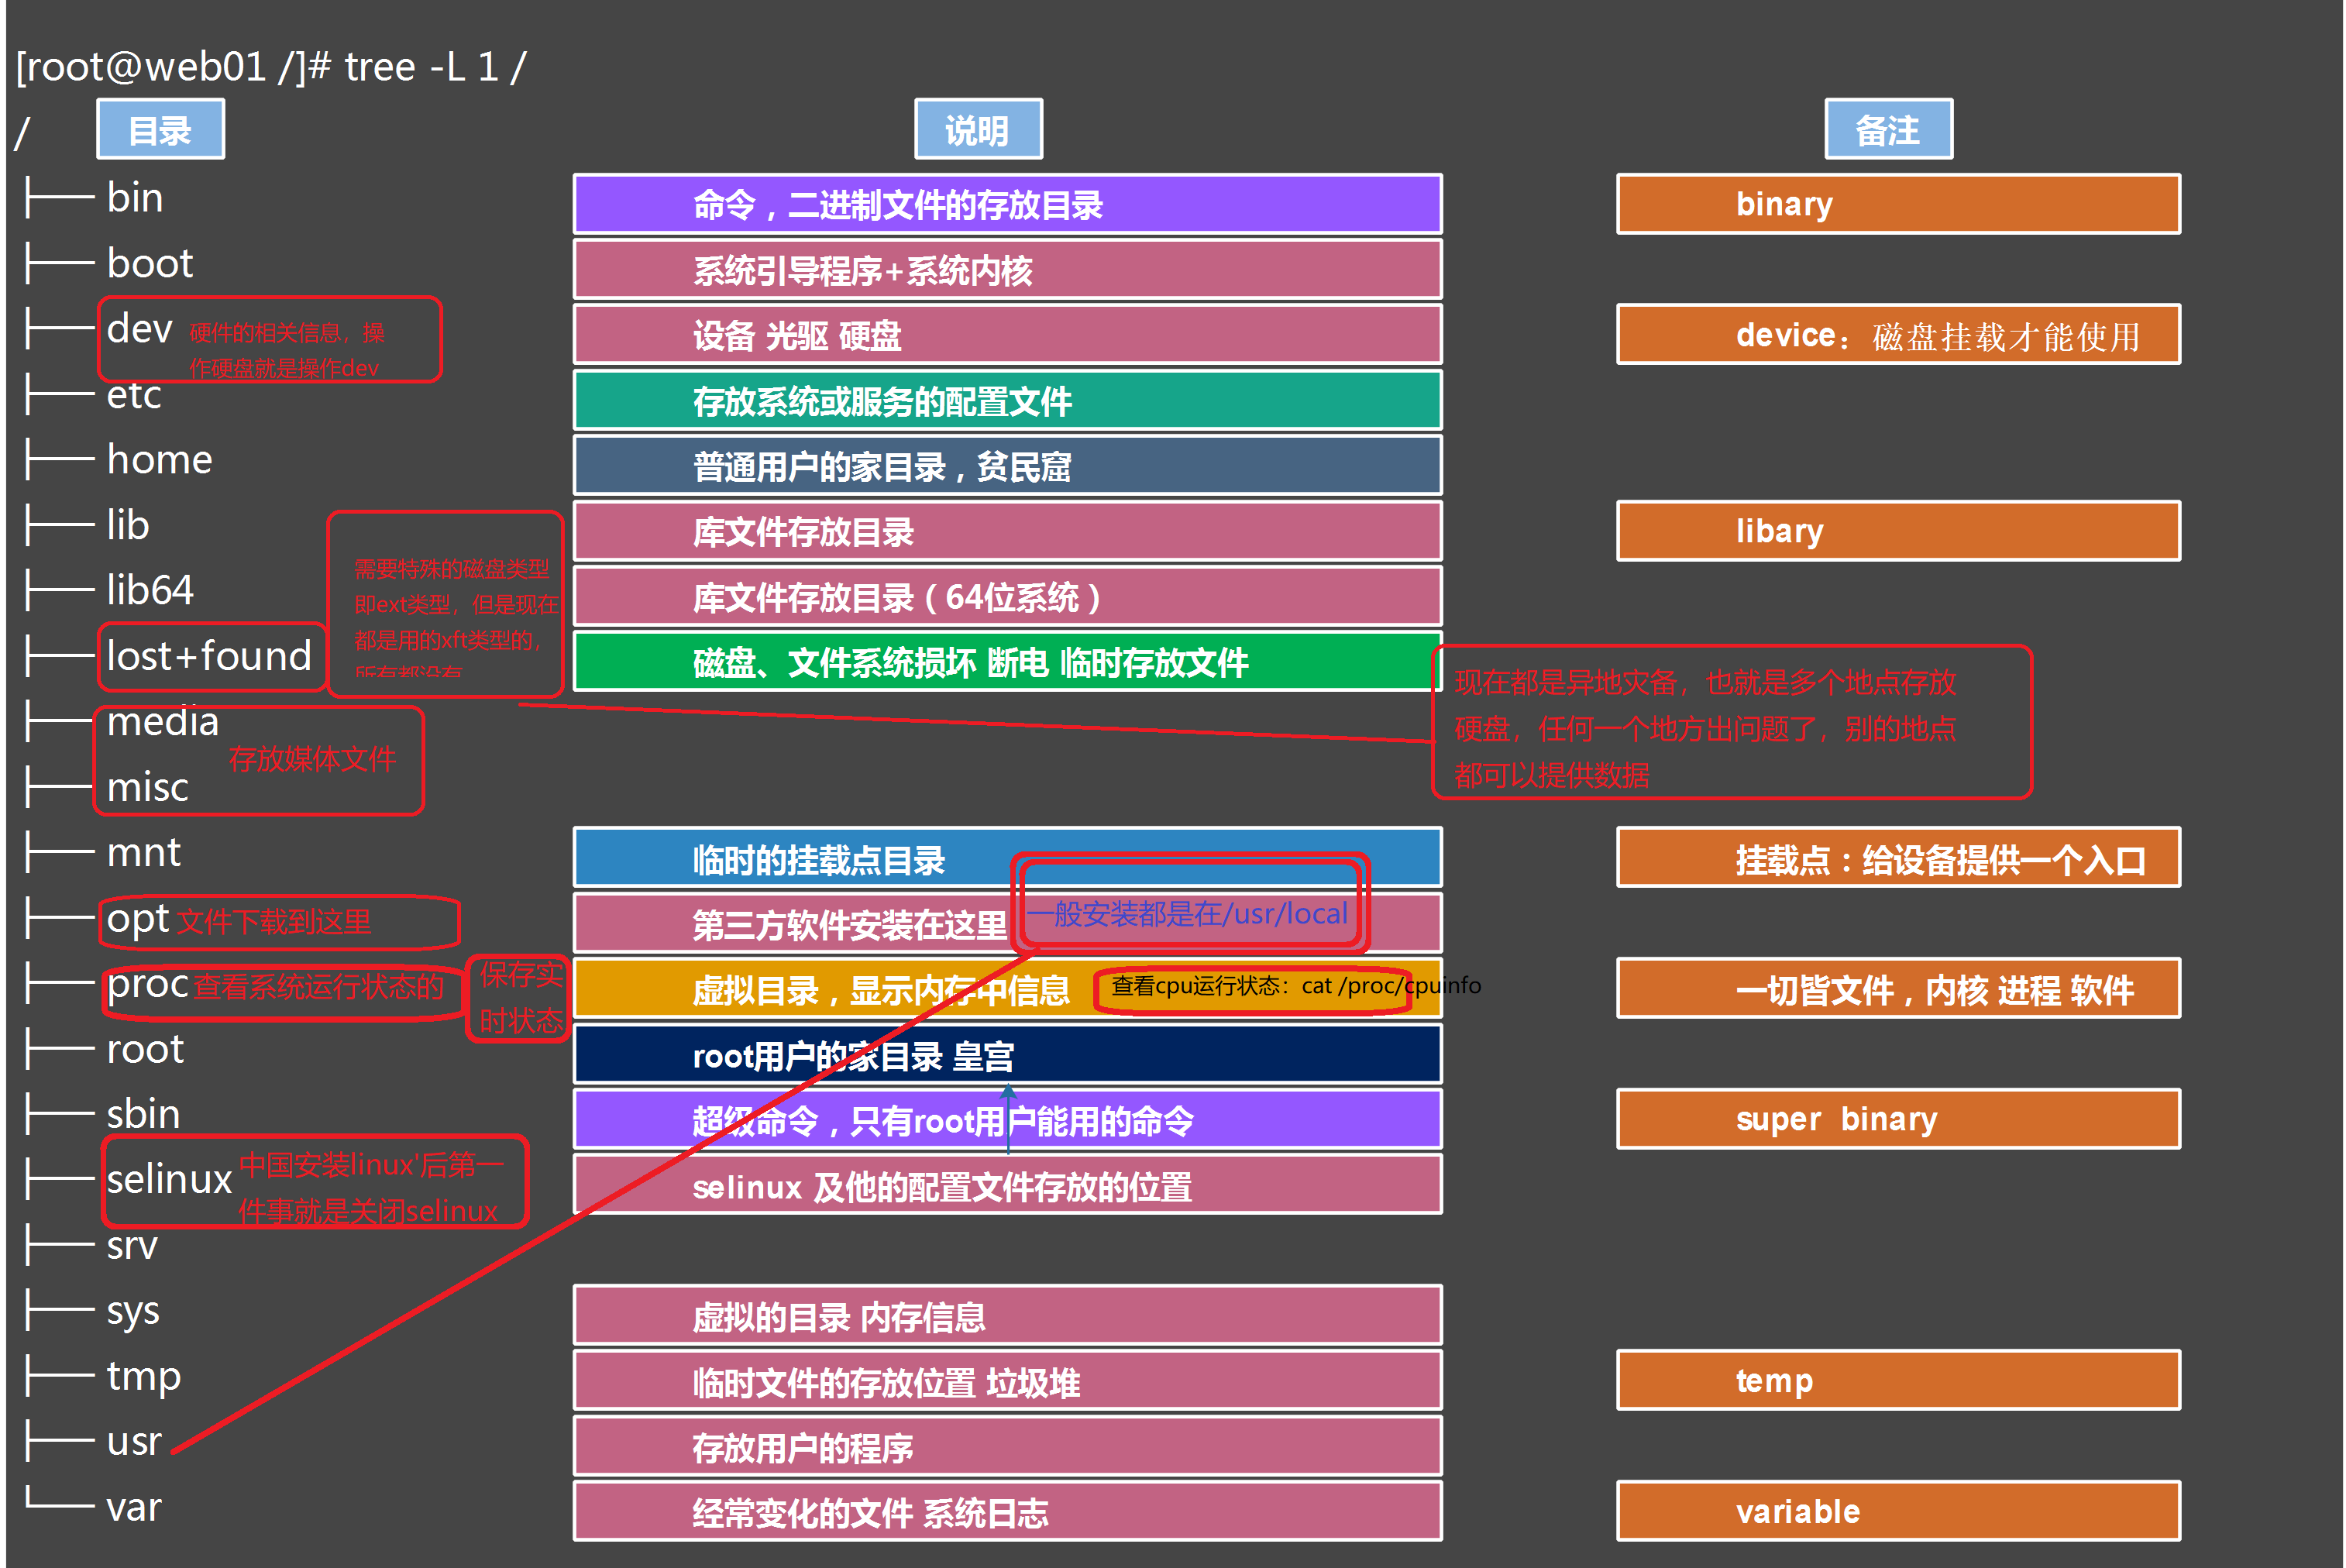Click the 'dev' directory entry
Screen dimensions: 2346x1568
pos(139,329)
